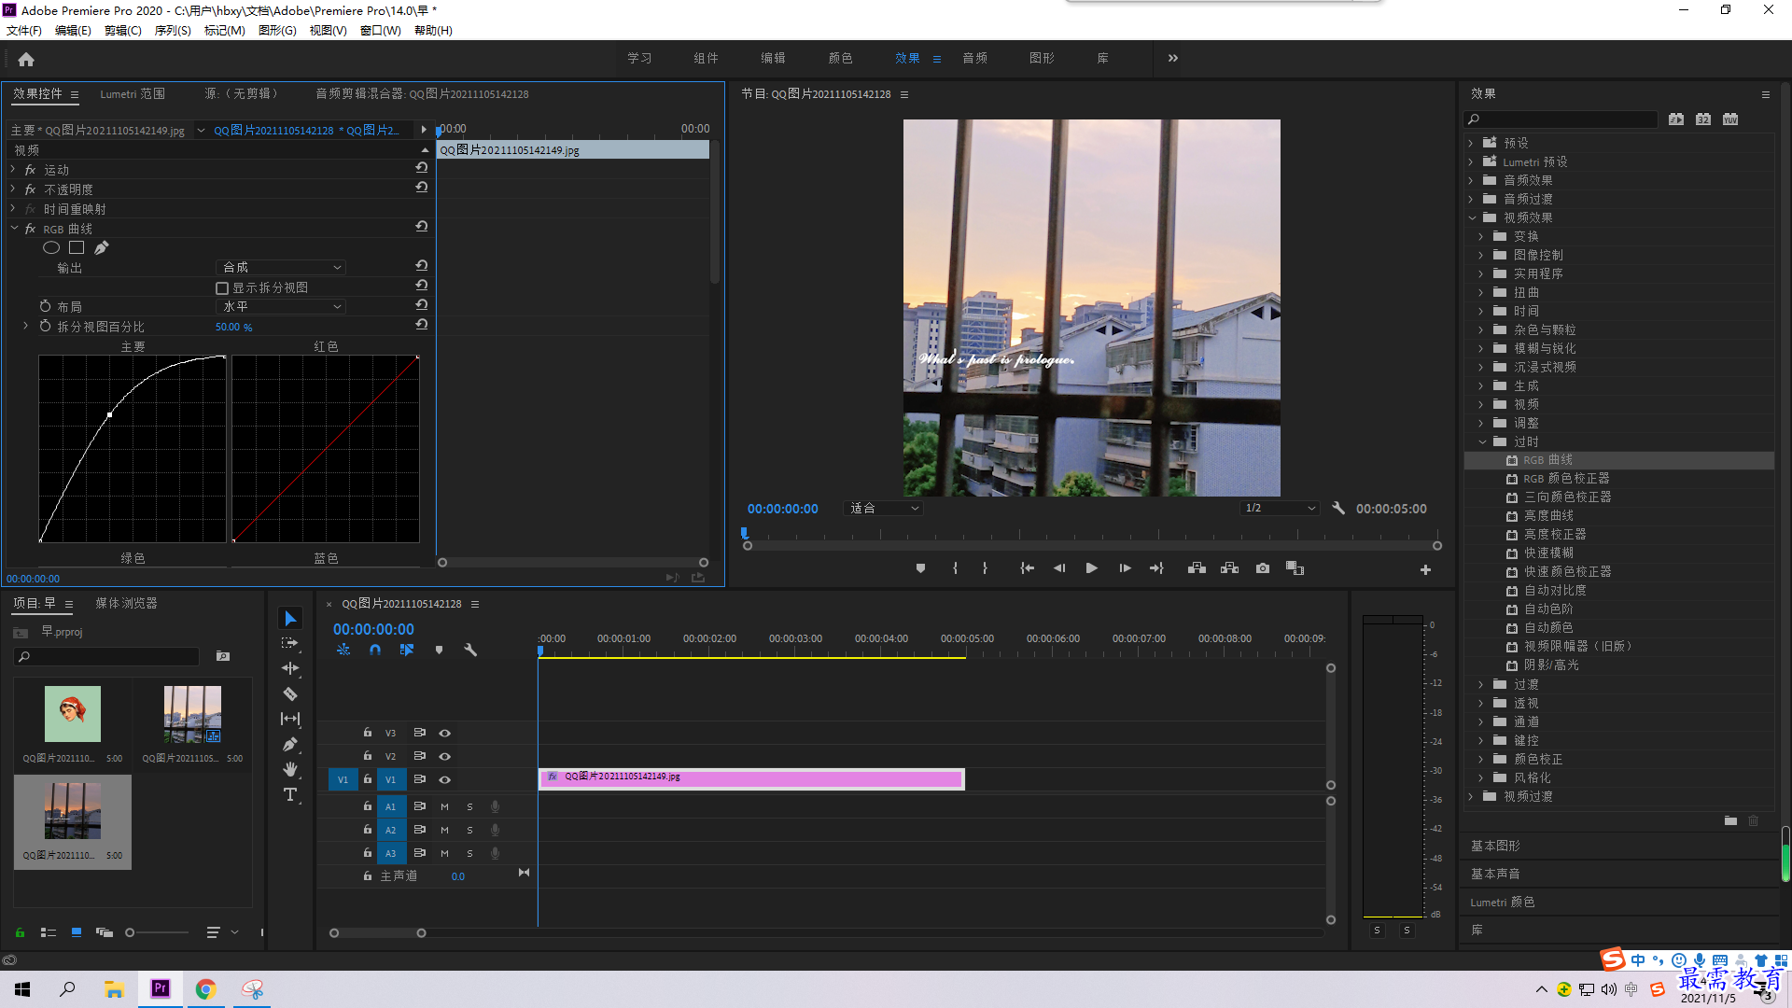Open 基本图形 panel
Image resolution: width=1792 pixels, height=1008 pixels.
(x=1495, y=846)
